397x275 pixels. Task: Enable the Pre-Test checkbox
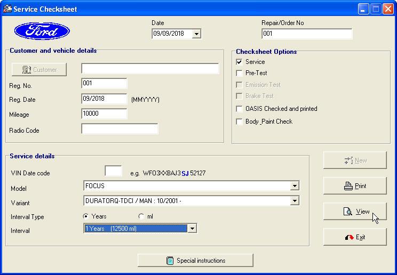click(x=239, y=73)
